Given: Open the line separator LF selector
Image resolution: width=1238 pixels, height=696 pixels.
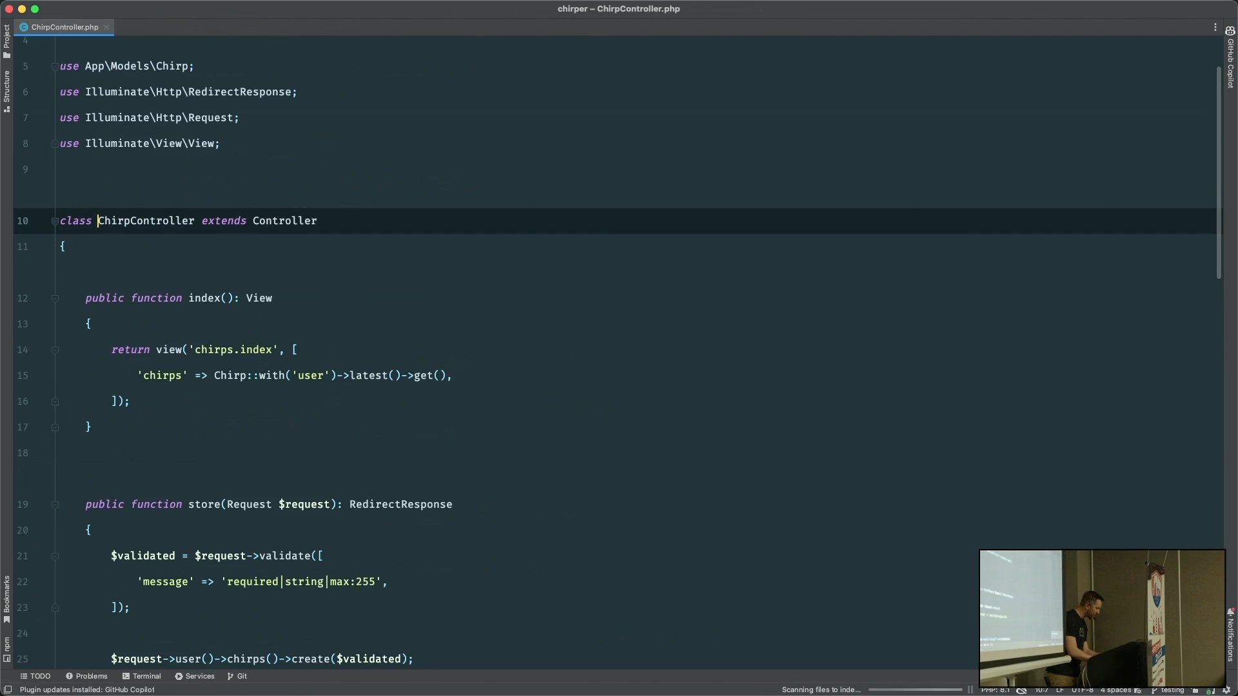Looking at the screenshot, I should pyautogui.click(x=1059, y=690).
